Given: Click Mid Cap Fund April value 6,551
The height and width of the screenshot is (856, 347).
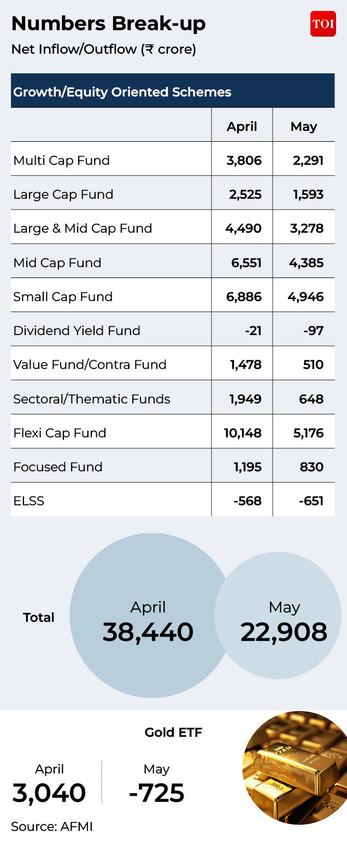Looking at the screenshot, I should click(x=246, y=263).
